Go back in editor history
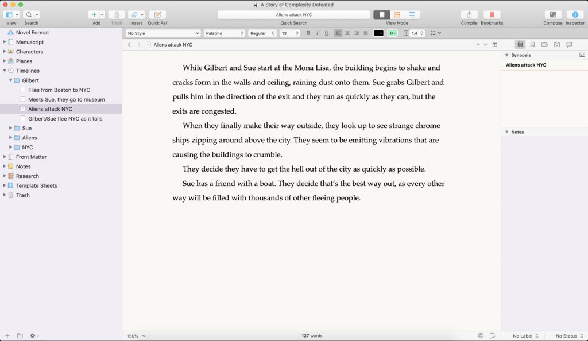This screenshot has width=588, height=341. coord(129,45)
